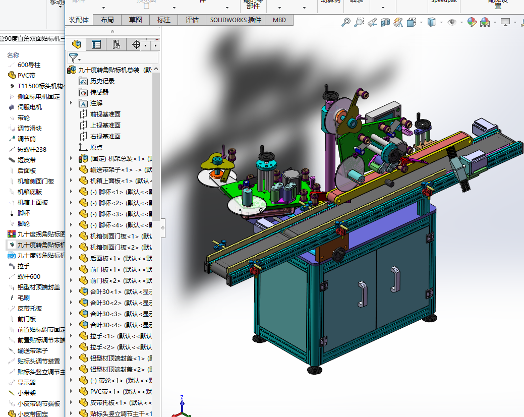Click the Edit Appearance color ball icon
Screen dimensions: 524x417
pyautogui.click(x=472, y=22)
